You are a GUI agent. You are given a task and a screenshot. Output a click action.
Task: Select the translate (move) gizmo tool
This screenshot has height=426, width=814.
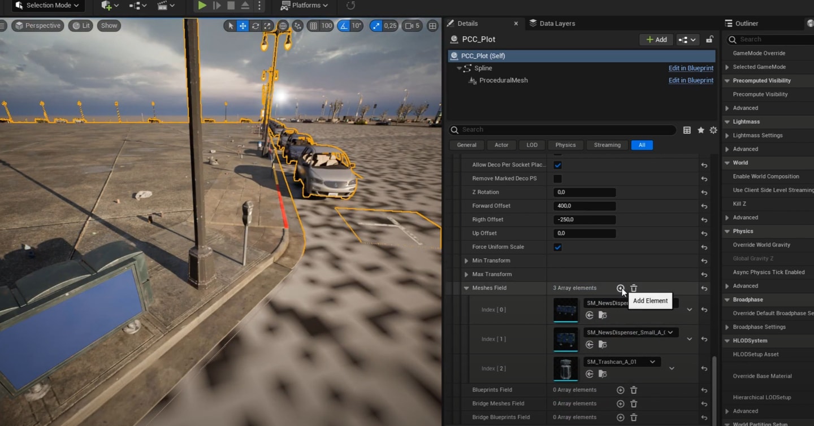tap(243, 26)
